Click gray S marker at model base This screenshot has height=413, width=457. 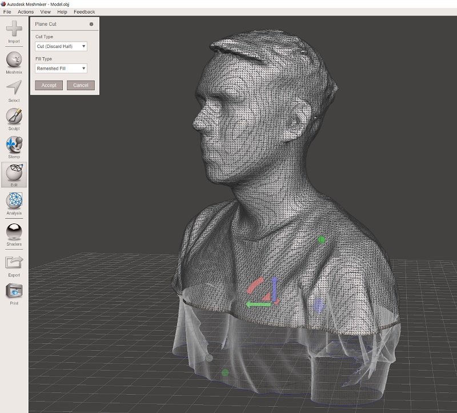[209, 358]
